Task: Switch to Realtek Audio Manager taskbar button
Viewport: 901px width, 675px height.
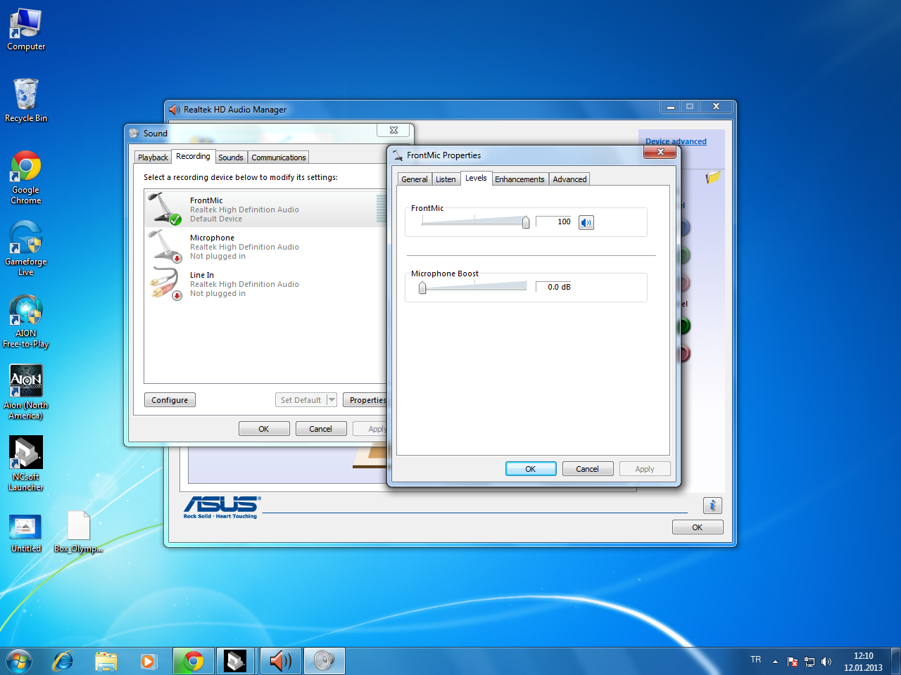Action: 280,661
